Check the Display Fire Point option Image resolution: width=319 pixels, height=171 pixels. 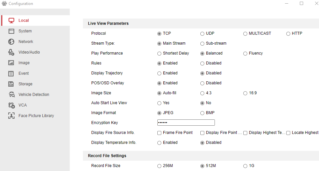202,133
